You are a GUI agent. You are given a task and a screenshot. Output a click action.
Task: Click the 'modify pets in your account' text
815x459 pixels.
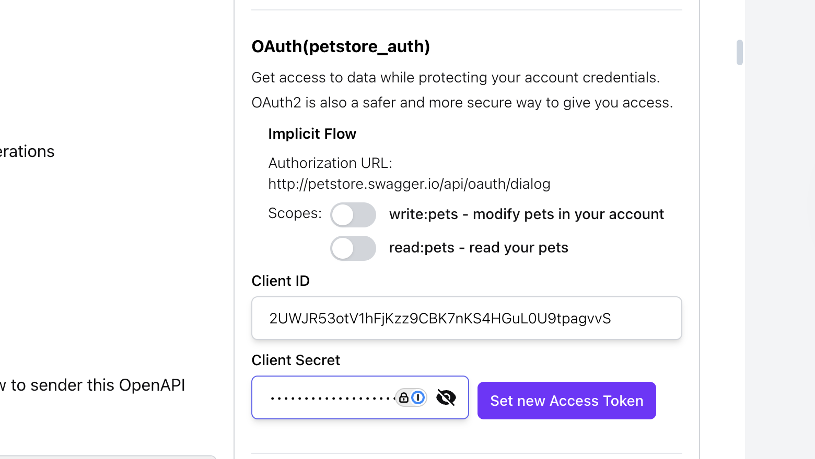click(568, 214)
